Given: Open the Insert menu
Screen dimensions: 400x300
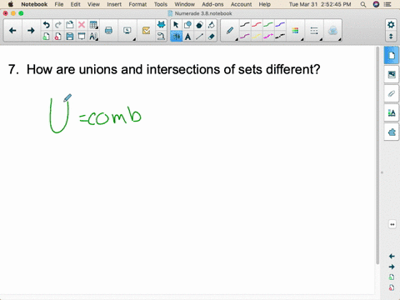Looking at the screenshot, I should pyautogui.click(x=114, y=4).
